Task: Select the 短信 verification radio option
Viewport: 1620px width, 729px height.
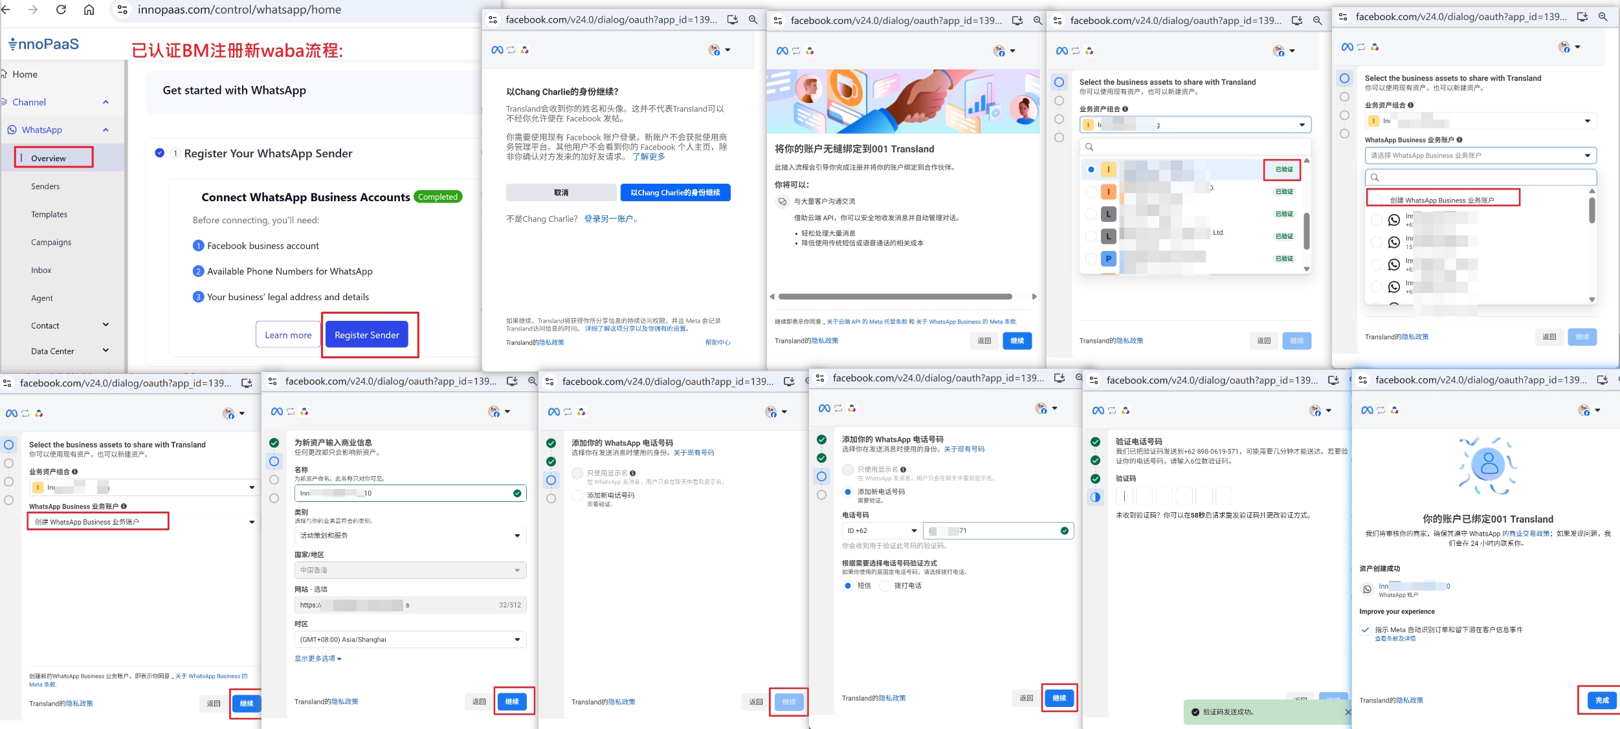Action: pos(848,585)
